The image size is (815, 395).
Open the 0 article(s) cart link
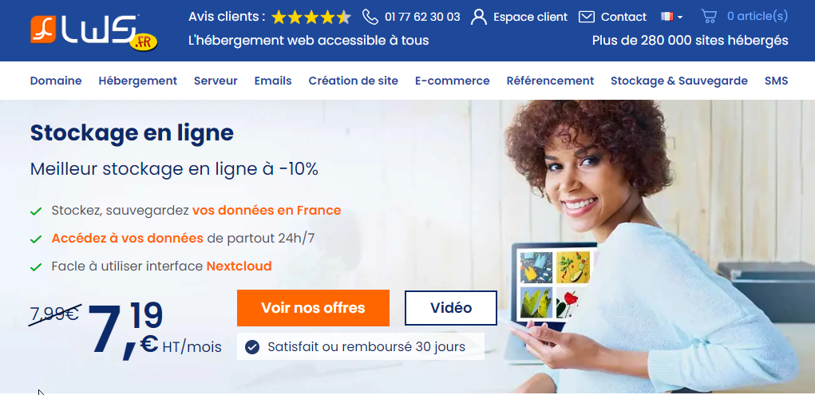pos(758,16)
